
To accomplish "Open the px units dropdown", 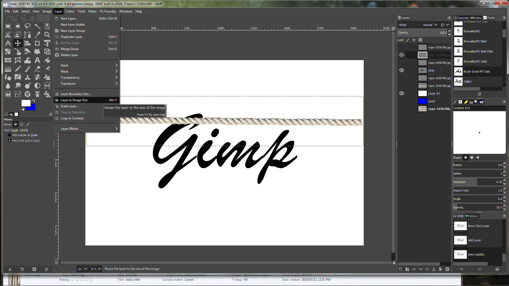I will (x=83, y=269).
